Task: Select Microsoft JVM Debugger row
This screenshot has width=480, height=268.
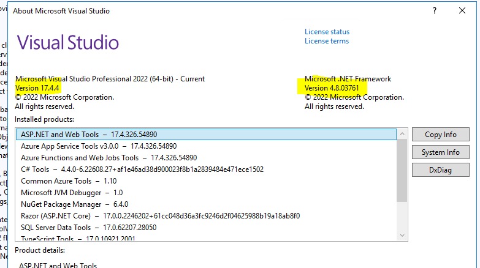Action: tap(206, 193)
